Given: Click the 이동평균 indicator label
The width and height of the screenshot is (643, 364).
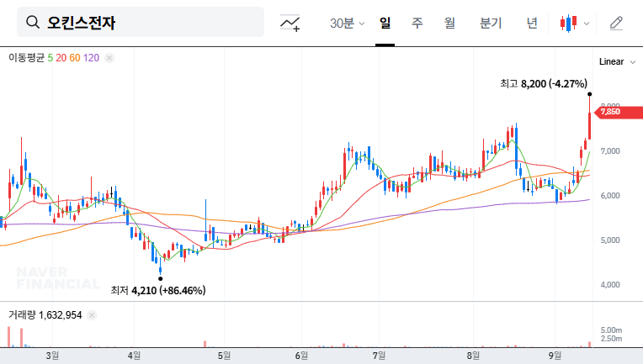Looking at the screenshot, I should pos(26,58).
